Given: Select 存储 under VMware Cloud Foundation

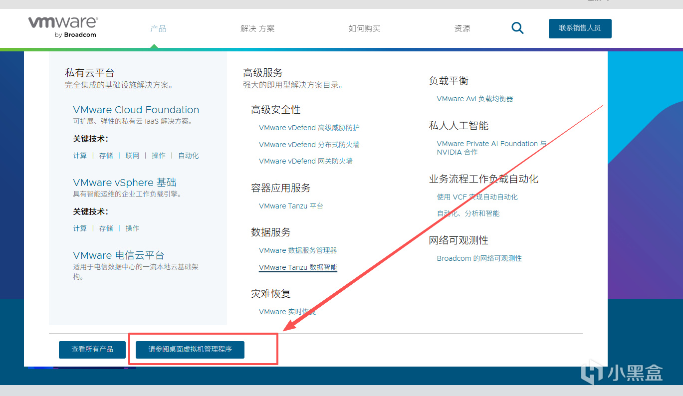Looking at the screenshot, I should pyautogui.click(x=106, y=156).
